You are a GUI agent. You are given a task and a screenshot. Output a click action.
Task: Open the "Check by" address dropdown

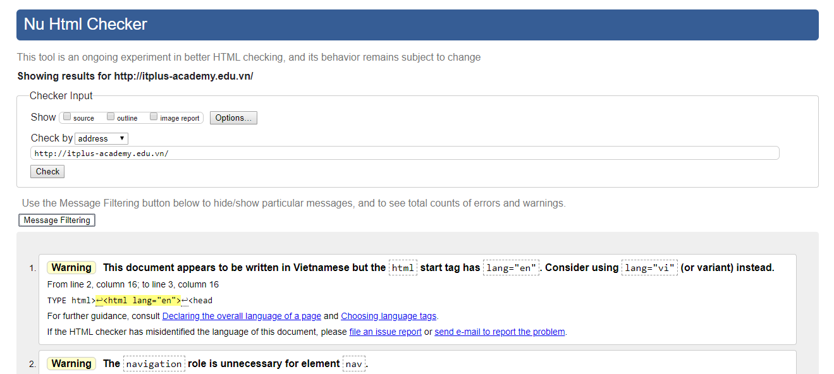102,138
